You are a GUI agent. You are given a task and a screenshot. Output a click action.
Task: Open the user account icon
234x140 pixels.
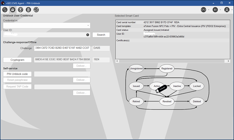pos(227,10)
